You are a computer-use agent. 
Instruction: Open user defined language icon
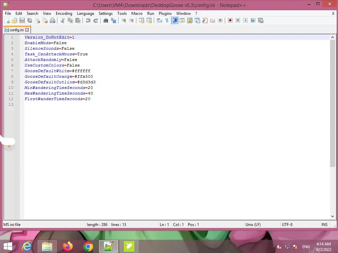pyautogui.click(x=182, y=20)
